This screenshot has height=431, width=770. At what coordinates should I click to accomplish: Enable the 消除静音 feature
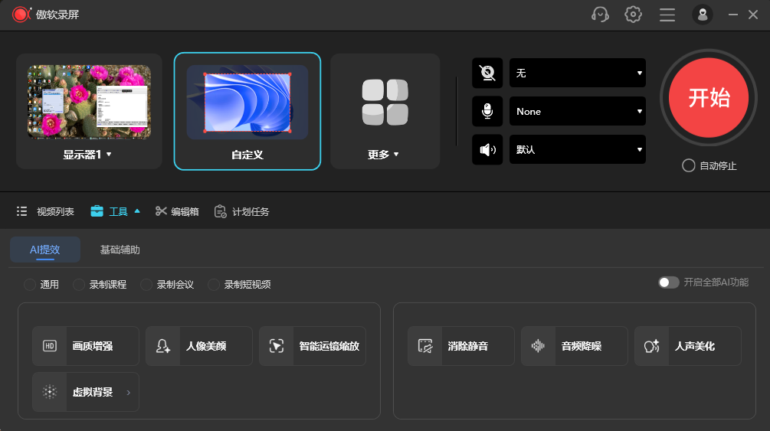click(461, 346)
